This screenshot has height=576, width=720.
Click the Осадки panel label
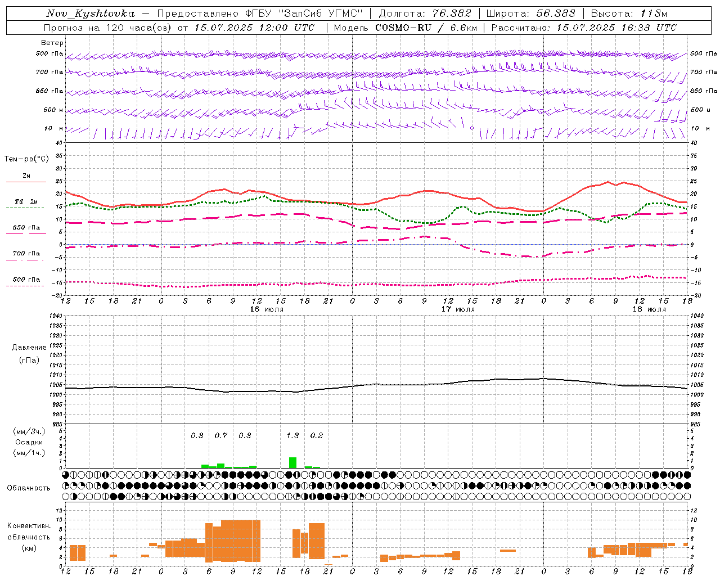click(29, 442)
